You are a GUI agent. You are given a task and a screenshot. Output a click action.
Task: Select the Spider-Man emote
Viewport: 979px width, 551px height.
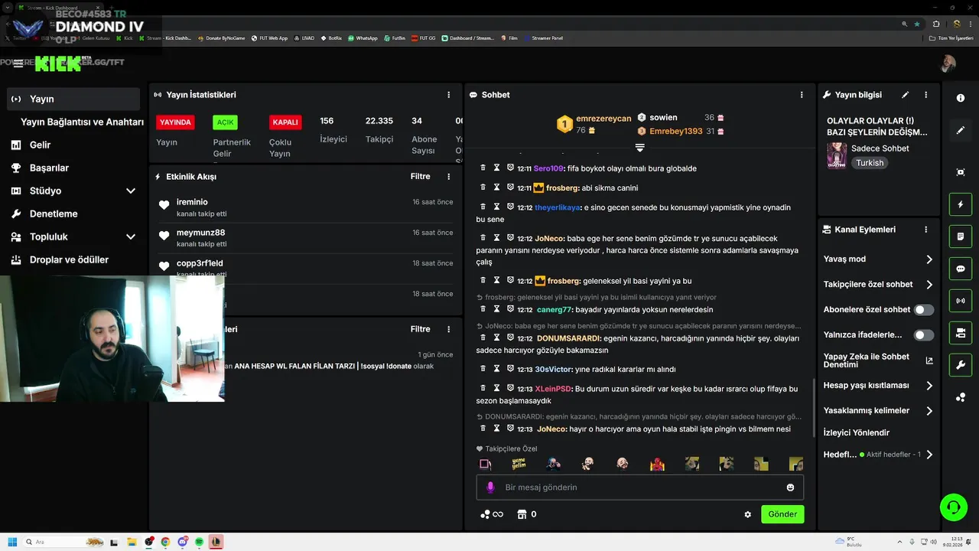tap(657, 464)
